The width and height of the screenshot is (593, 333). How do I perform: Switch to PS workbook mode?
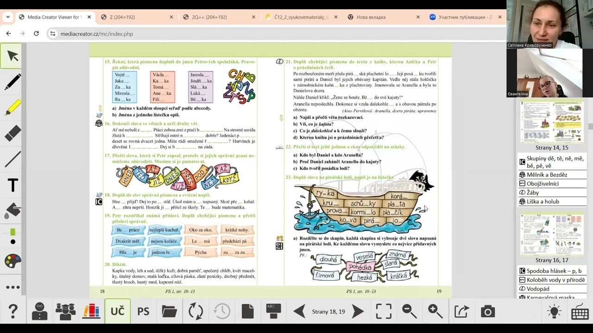point(143,312)
